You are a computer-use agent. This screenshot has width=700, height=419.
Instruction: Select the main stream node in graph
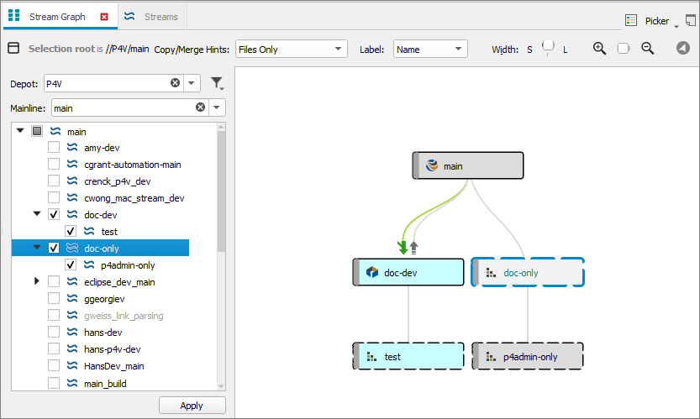pos(468,165)
